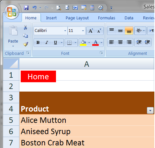Switch to the Insert ribbon tab
Screen dimensions: 155x148
[x=51, y=18]
